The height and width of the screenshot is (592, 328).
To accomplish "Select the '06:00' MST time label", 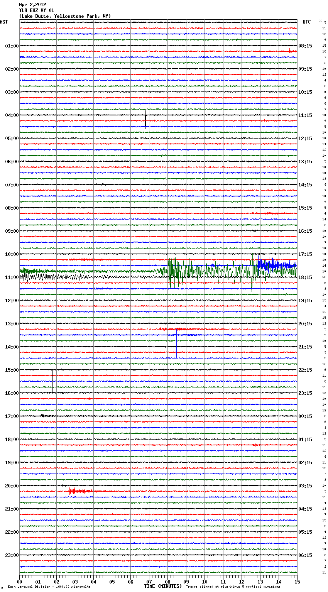I will [12, 162].
